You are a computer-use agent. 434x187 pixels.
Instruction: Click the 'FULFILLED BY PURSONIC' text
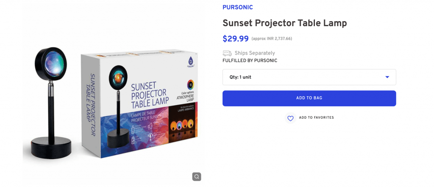tap(250, 60)
